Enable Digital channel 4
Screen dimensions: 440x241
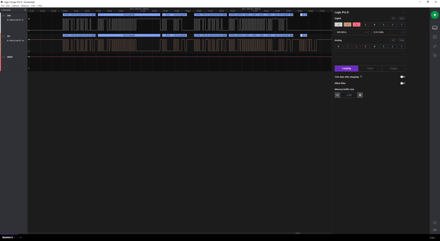click(374, 24)
